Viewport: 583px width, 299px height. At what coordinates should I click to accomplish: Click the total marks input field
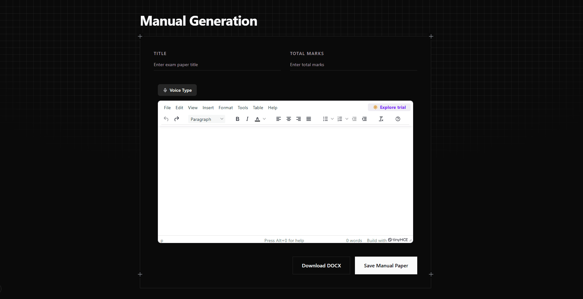pyautogui.click(x=354, y=65)
